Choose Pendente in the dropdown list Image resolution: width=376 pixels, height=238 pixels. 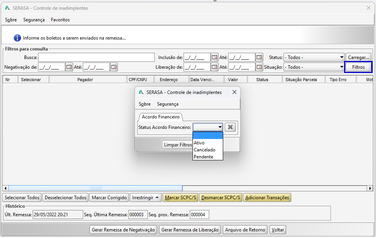208,156
